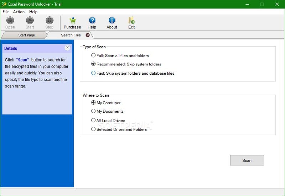
Task: Switch to the Start Page tab
Action: (26, 35)
